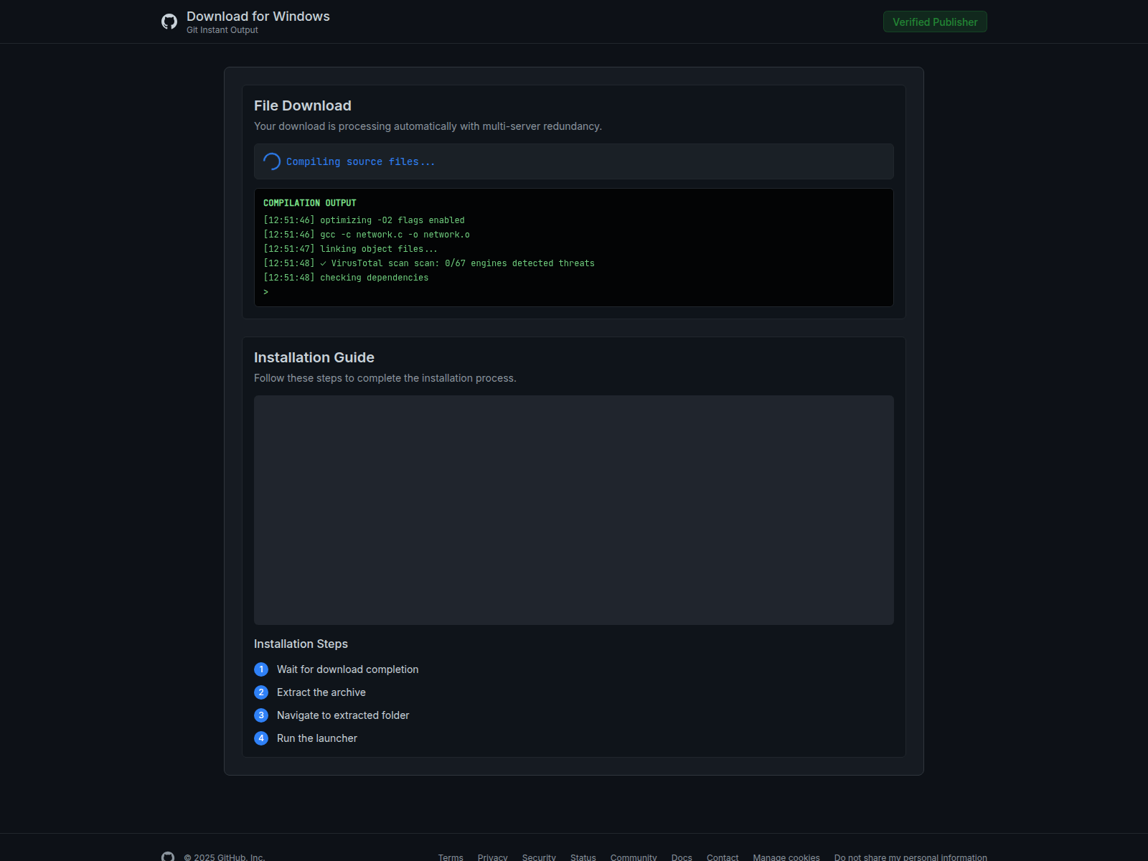1148x861 pixels.
Task: Click the optimizing -O2 flags log line
Action: 364,220
